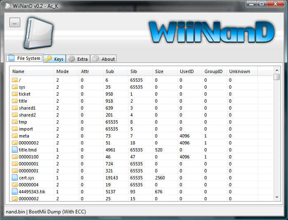The image size is (288, 220).
Task: Click the Unknown column header
Action: coord(242,71)
